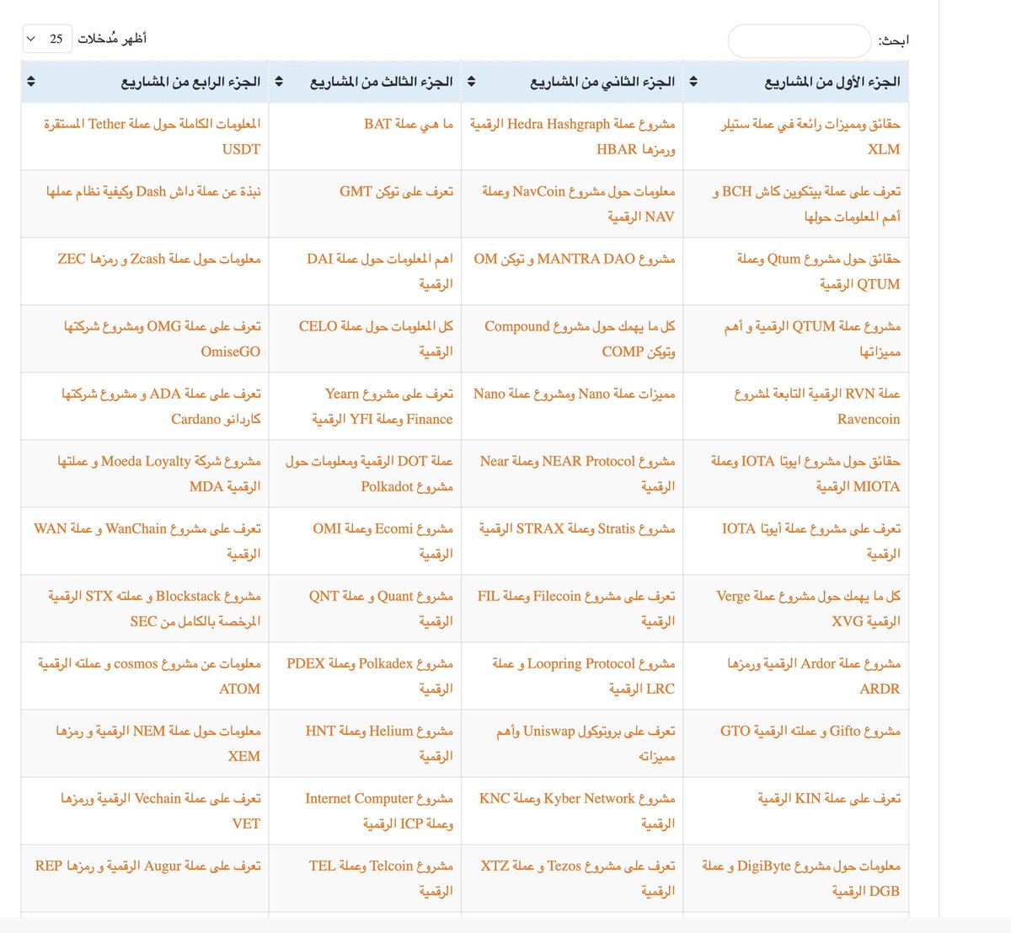The height and width of the screenshot is (933, 1011).
Task: Sort by الجزء الثالث من المشاريع header text
Action: 382,82
